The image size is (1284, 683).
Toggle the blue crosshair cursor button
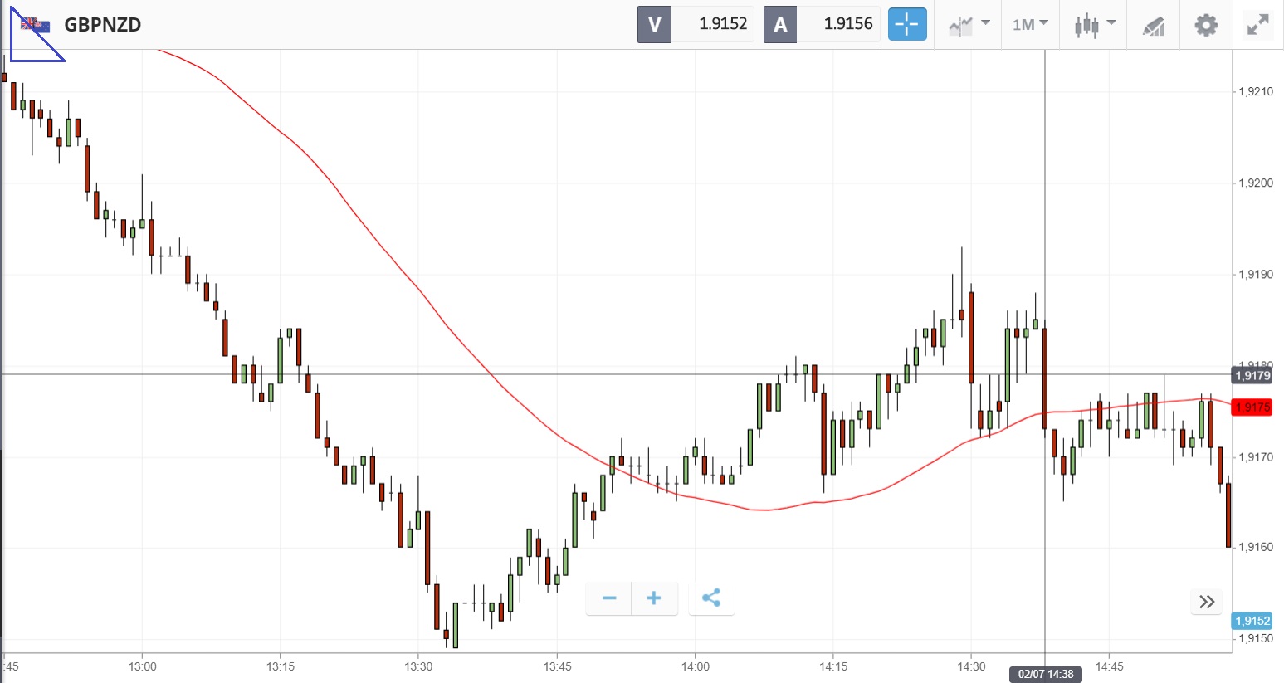click(x=907, y=25)
